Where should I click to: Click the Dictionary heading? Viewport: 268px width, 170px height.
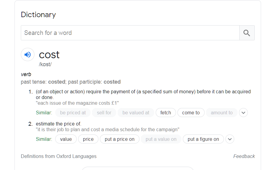[x=38, y=15]
